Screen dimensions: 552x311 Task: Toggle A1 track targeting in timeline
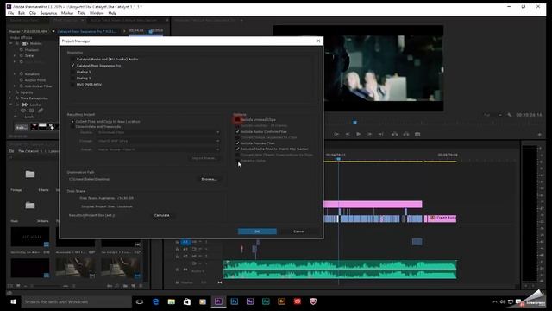[x=185, y=242]
